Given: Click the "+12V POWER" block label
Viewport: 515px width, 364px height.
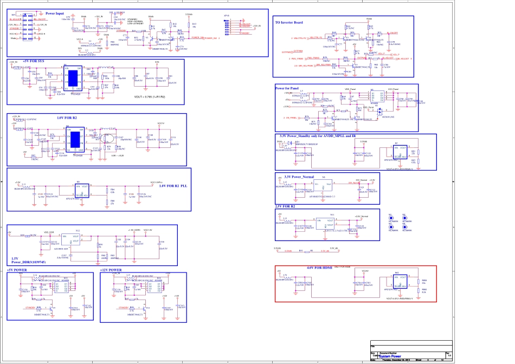Looking at the screenshot, I should 111,269.
